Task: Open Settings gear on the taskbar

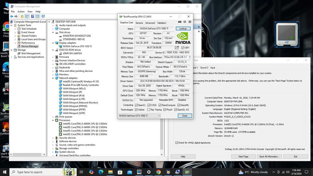Action: coord(149,172)
